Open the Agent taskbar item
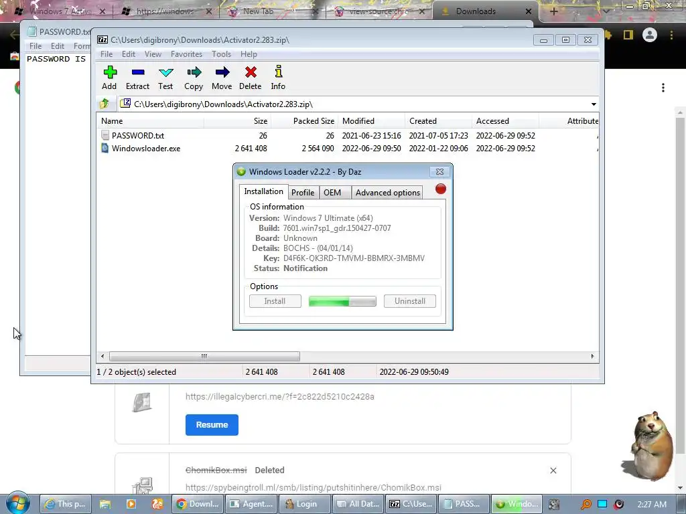This screenshot has width=686, height=514. [x=251, y=504]
